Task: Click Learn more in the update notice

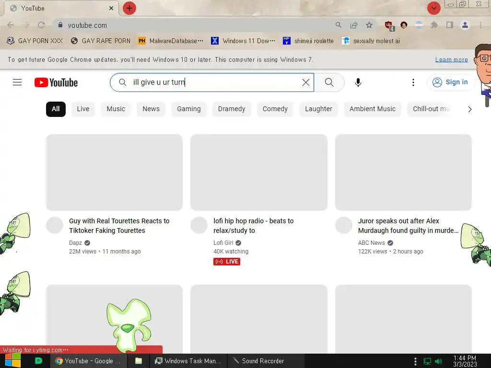Action: (x=451, y=59)
